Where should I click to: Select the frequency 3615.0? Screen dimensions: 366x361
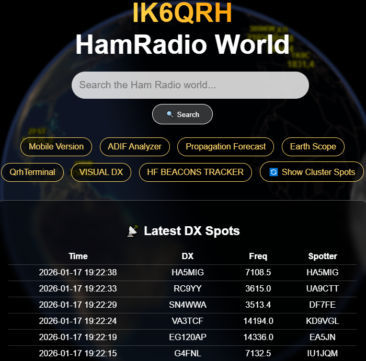258,289
